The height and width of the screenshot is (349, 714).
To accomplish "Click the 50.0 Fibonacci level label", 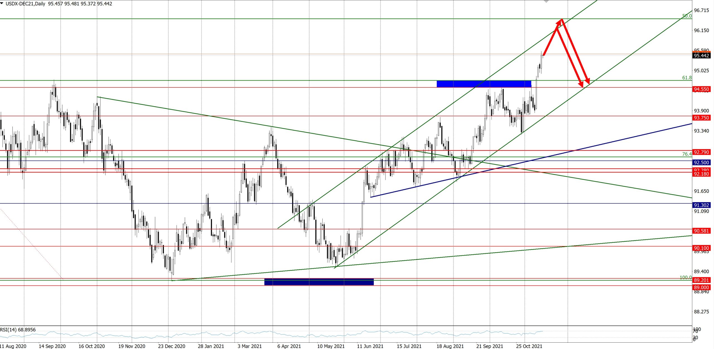I will (687, 16).
